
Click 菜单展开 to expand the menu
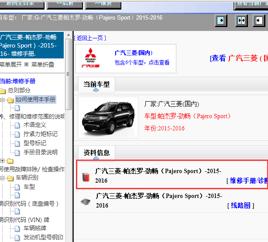(11, 65)
